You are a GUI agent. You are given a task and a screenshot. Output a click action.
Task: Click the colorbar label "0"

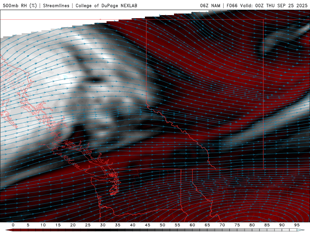[13, 225]
